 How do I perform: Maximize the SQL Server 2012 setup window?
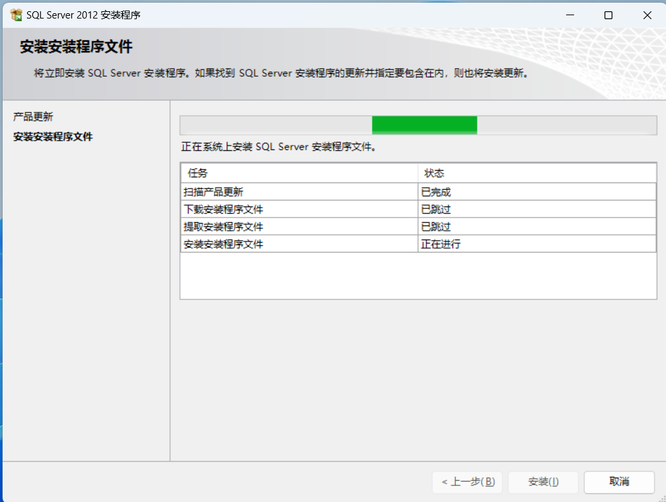[x=608, y=15]
